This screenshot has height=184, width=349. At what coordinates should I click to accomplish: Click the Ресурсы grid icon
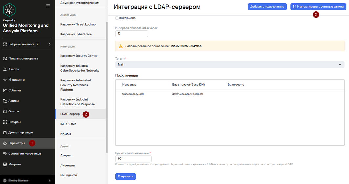(5, 122)
